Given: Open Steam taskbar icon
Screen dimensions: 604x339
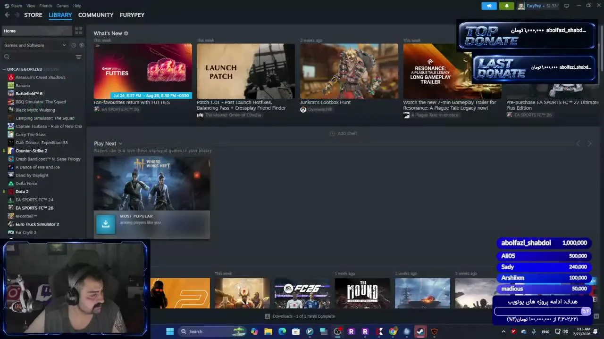Looking at the screenshot, I should [x=420, y=331].
